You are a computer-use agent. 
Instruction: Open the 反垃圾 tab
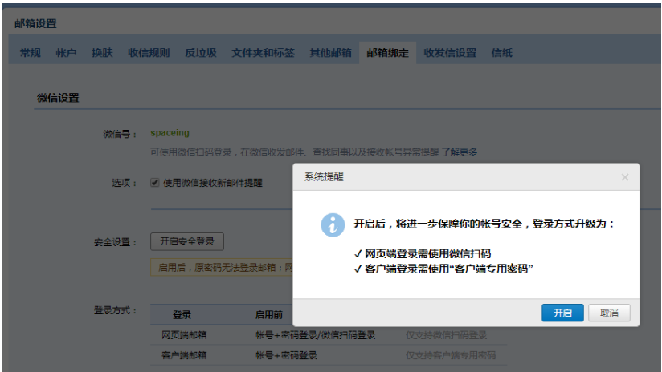coord(201,53)
